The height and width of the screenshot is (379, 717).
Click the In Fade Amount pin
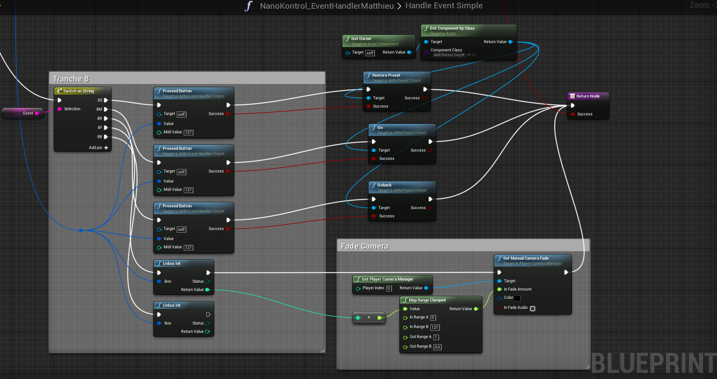500,289
